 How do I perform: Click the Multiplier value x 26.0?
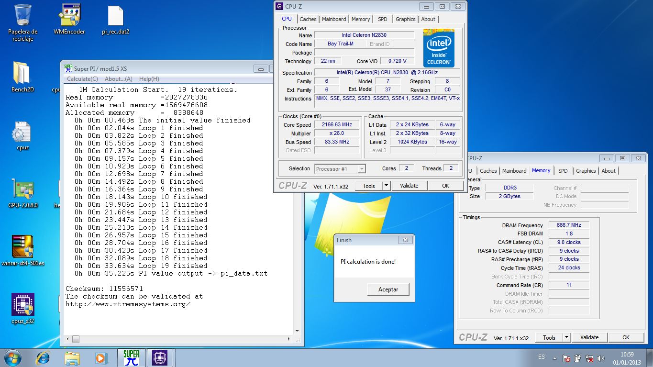[x=337, y=133]
